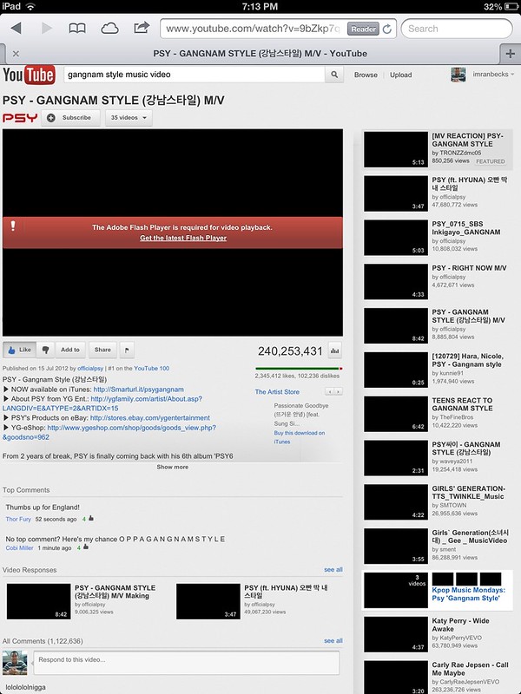The image size is (521, 694).
Task: Click the YouTube search magnifier button
Action: coord(335,75)
